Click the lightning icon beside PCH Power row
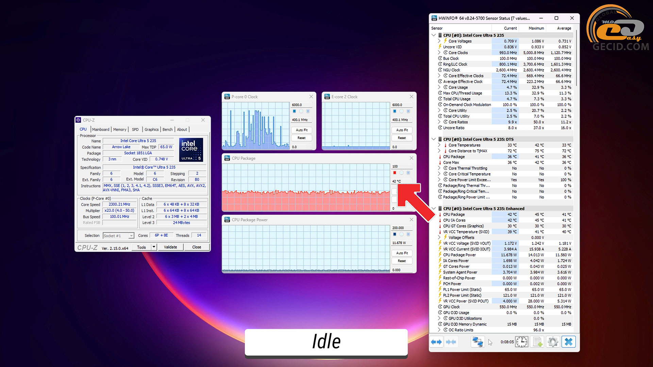This screenshot has width=653, height=367. pyautogui.click(x=440, y=284)
